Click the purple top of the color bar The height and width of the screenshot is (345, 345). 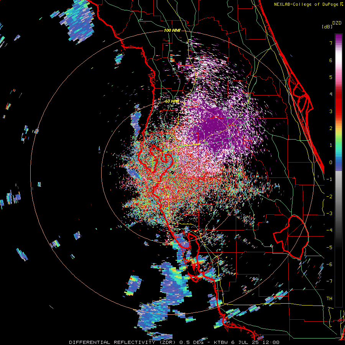(338, 38)
